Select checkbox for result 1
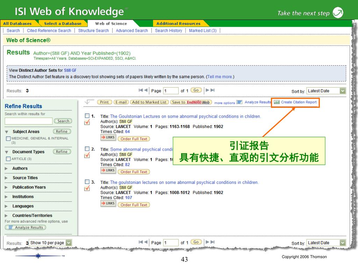Screen dimensions: 358x268 pyautogui.click(x=87, y=116)
